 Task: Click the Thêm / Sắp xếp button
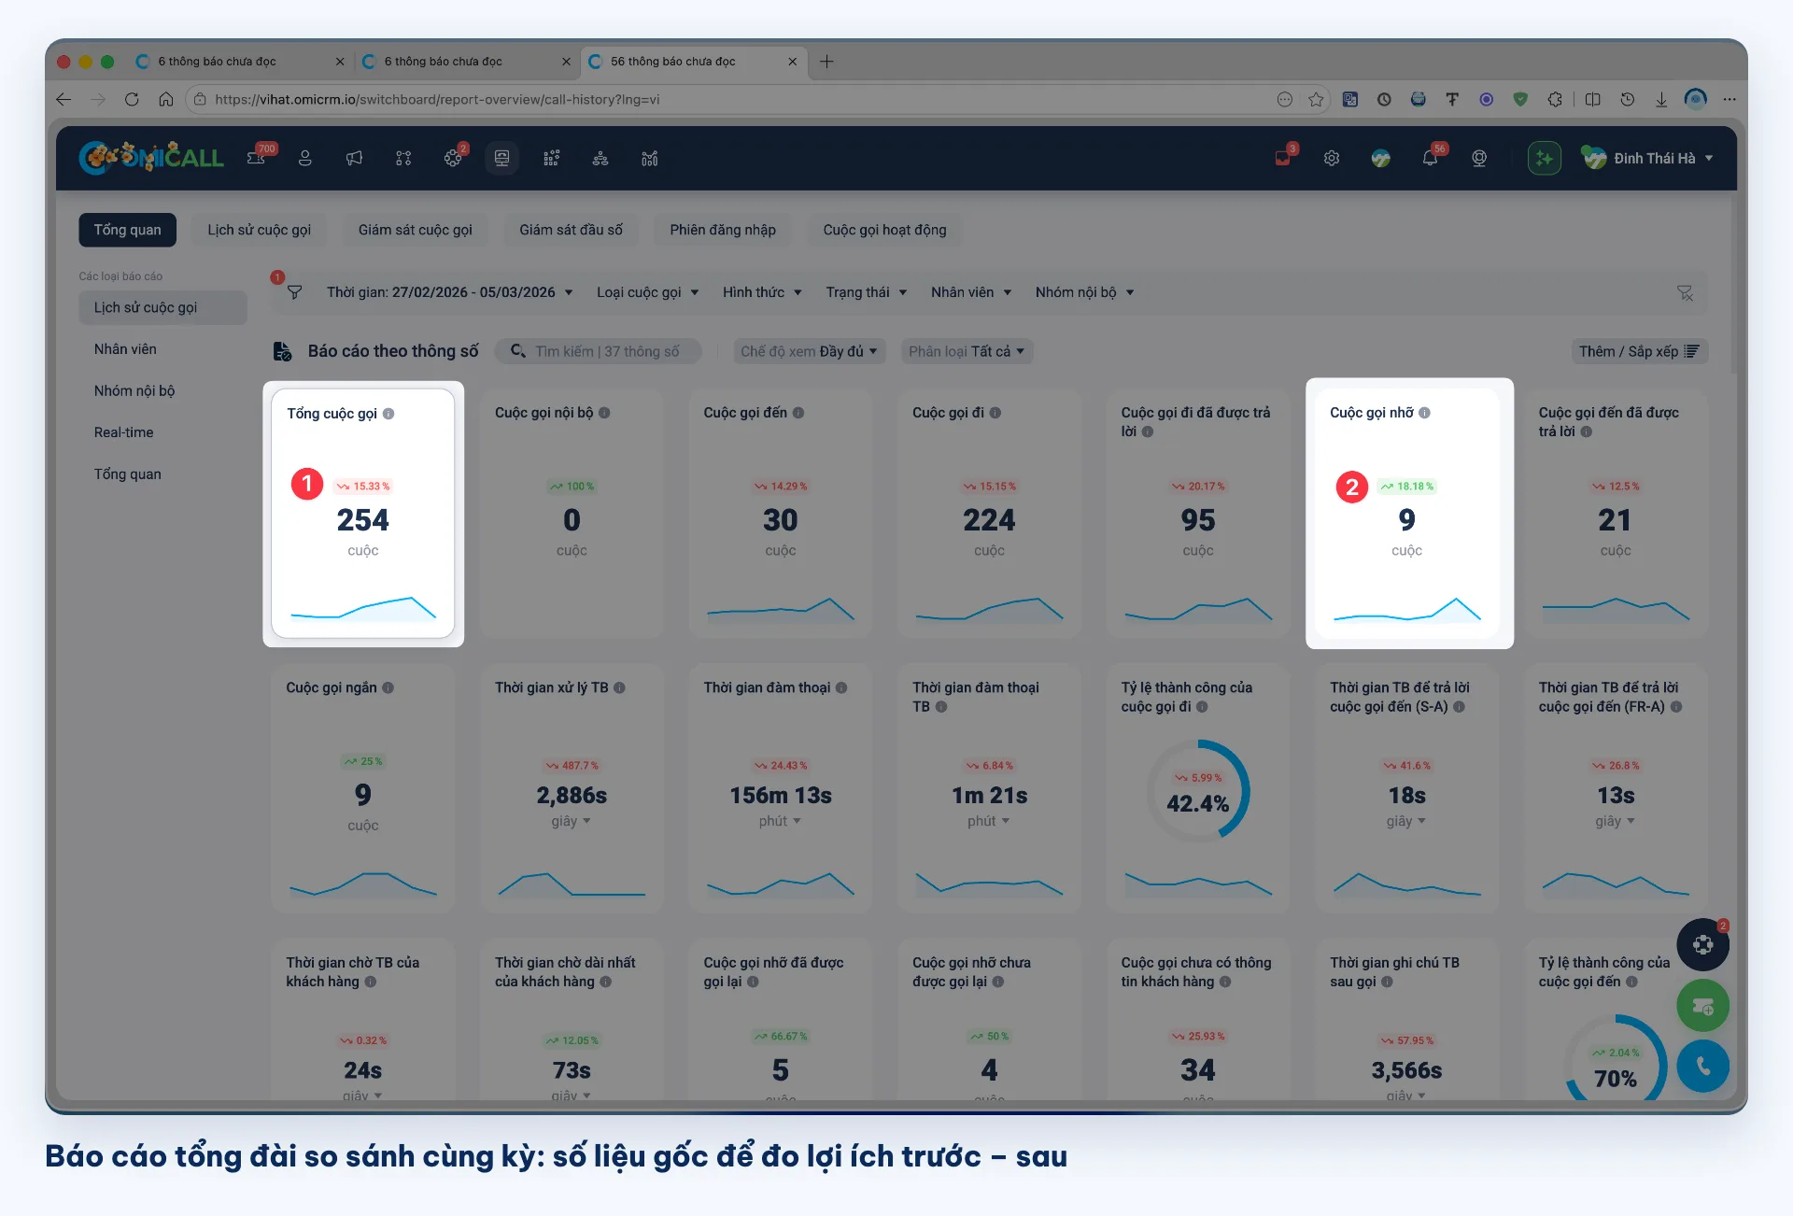click(x=1639, y=351)
